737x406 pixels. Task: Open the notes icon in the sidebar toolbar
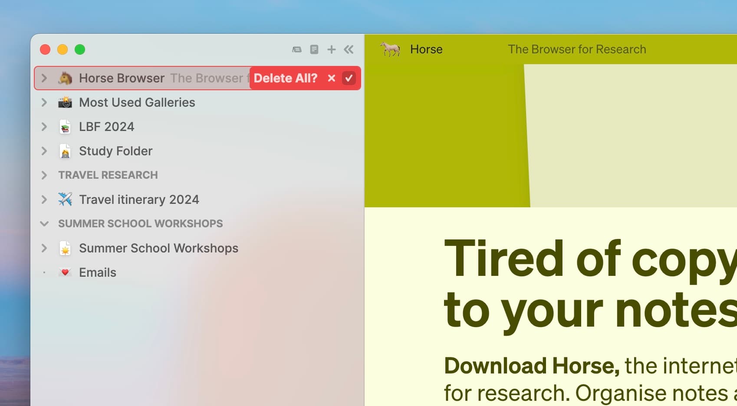pos(313,49)
